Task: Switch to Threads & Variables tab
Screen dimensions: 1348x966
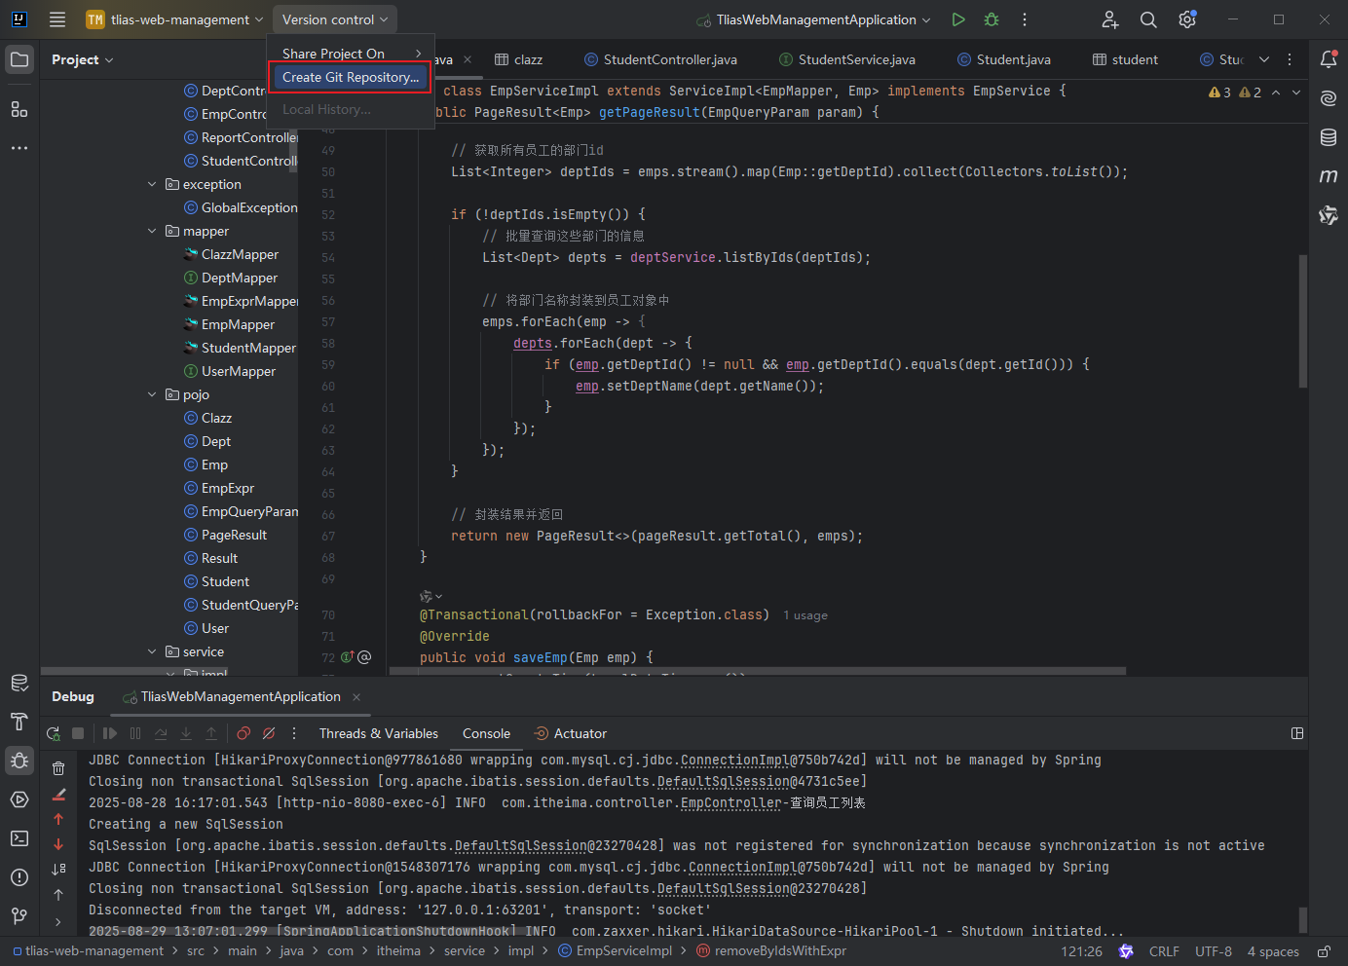Action: 379,733
